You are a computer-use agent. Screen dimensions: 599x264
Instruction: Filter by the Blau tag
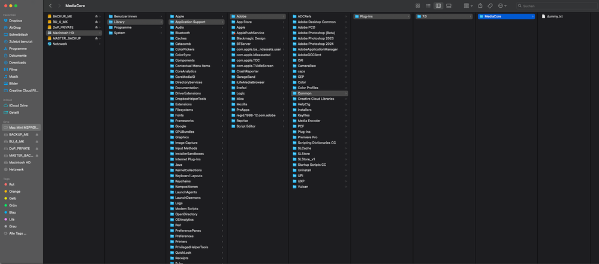13,212
